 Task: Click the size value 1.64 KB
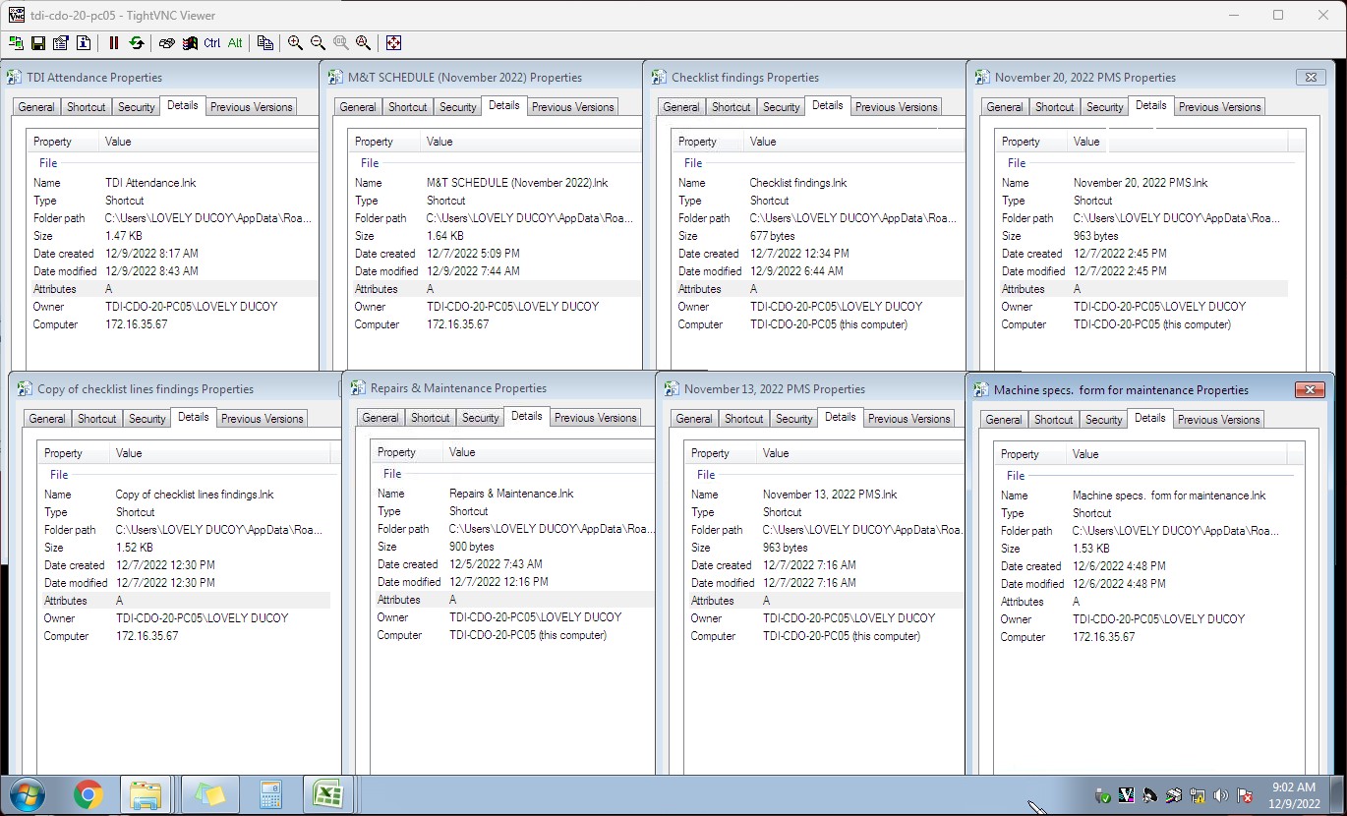(445, 236)
